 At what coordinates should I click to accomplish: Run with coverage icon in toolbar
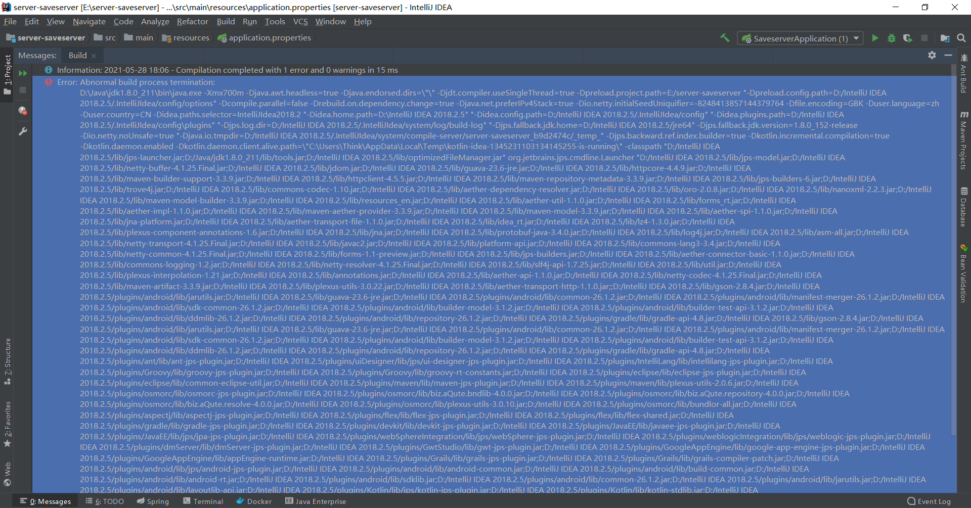click(908, 38)
